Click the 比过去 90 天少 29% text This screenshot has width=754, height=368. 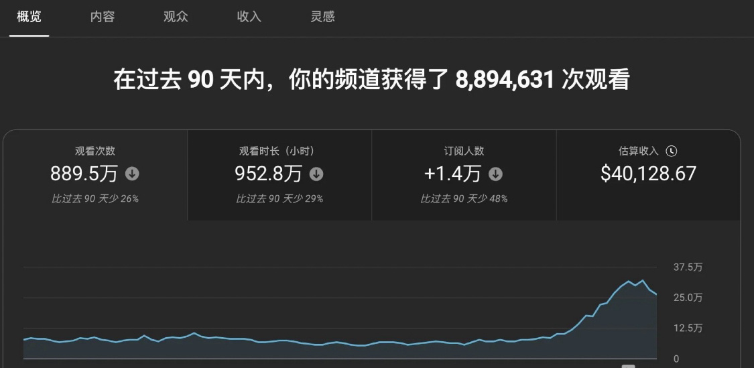279,198
